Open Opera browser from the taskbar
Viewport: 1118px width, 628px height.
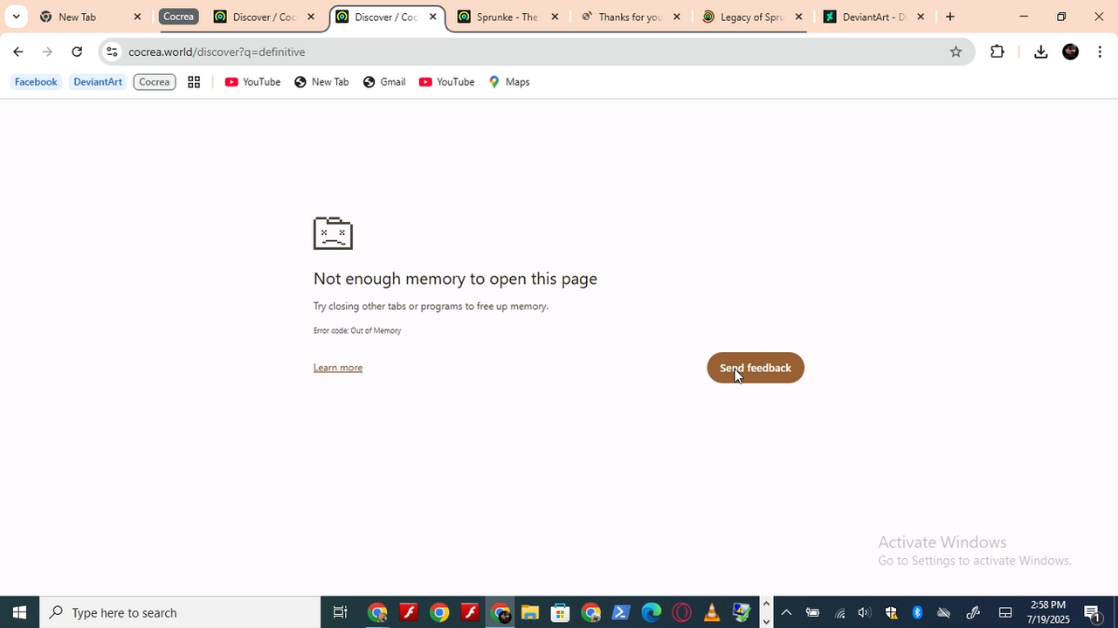click(x=681, y=612)
